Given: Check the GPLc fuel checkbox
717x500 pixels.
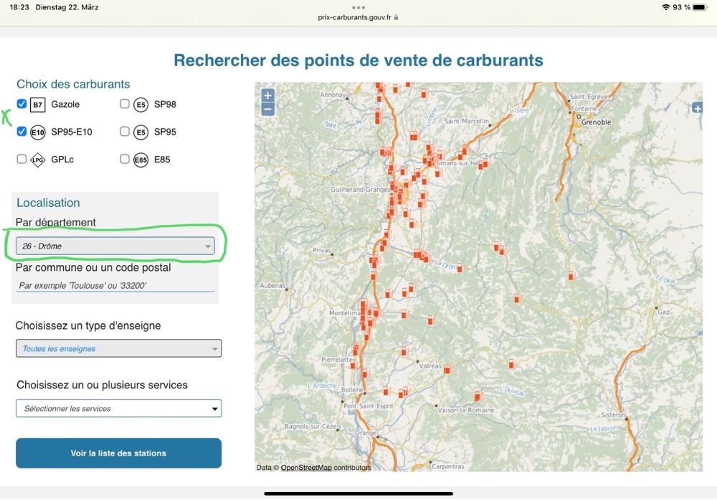Looking at the screenshot, I should coord(22,159).
